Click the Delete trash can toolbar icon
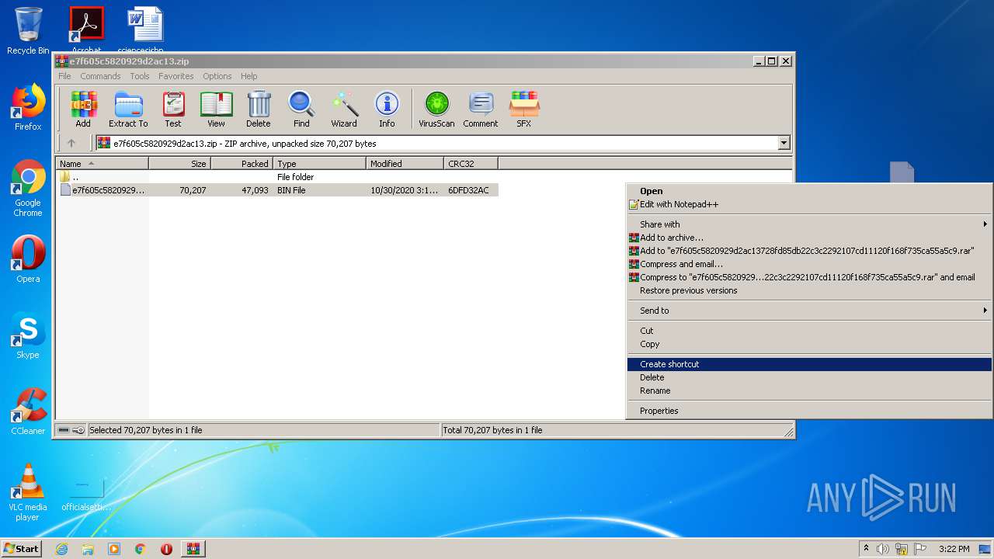Screen dimensions: 994x559 [x=259, y=109]
